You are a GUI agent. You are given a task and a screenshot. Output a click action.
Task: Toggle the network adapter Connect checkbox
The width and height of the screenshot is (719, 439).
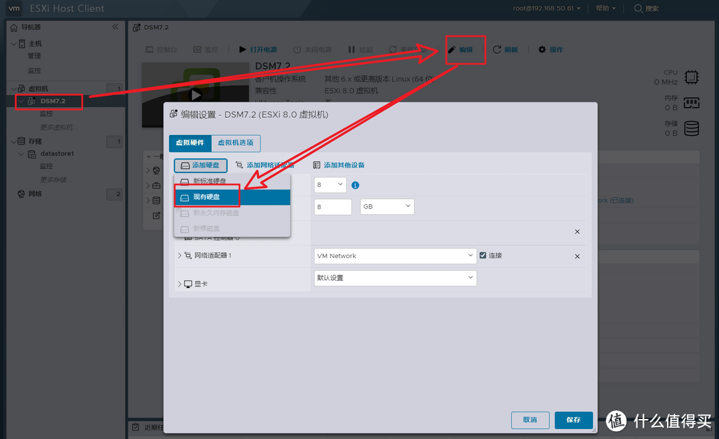(x=483, y=255)
